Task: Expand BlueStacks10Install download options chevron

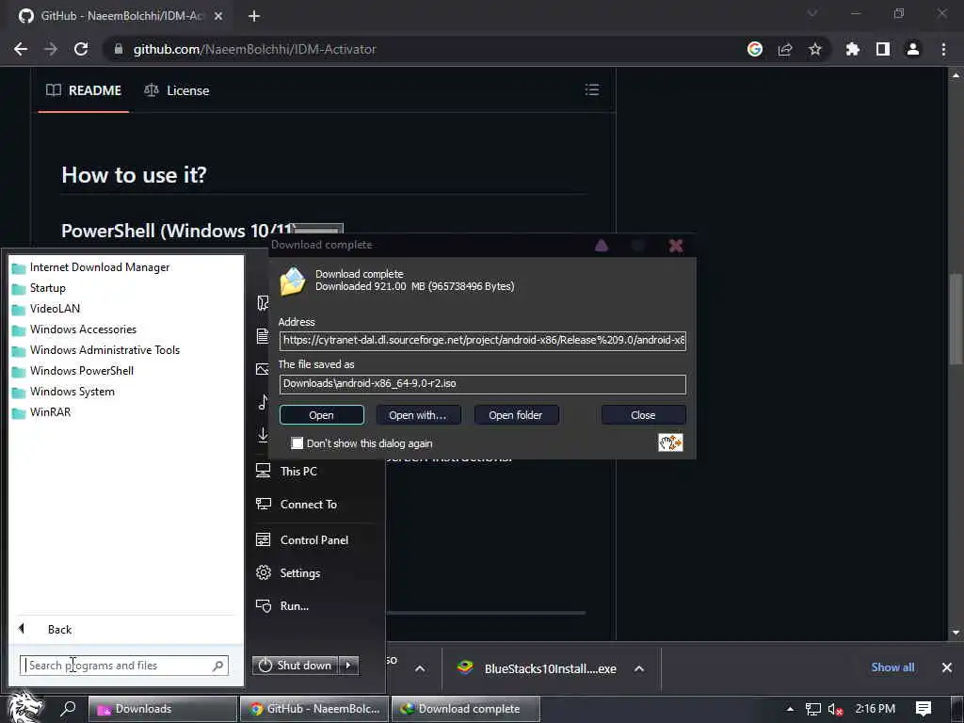Action: point(639,668)
